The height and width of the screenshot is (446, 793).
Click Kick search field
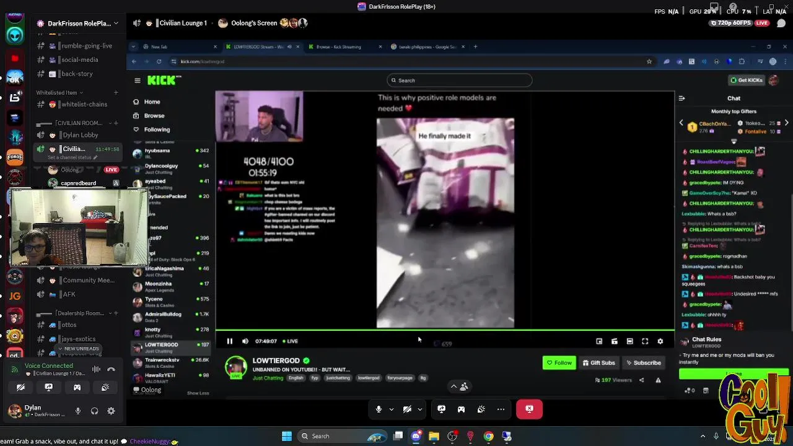click(459, 81)
